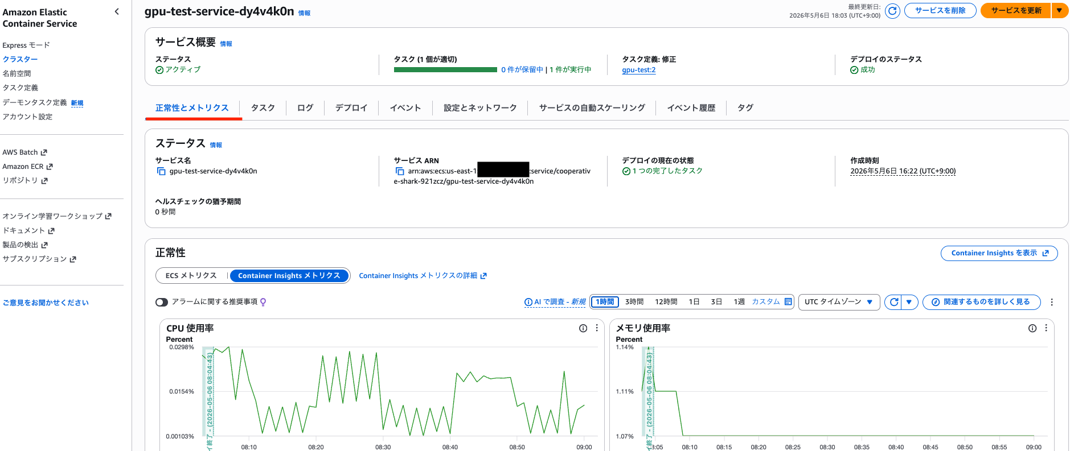
Task: Open the AWS Batch external link
Action: pos(24,152)
